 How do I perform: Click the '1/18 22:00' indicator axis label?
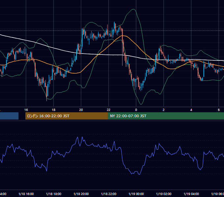109,194
